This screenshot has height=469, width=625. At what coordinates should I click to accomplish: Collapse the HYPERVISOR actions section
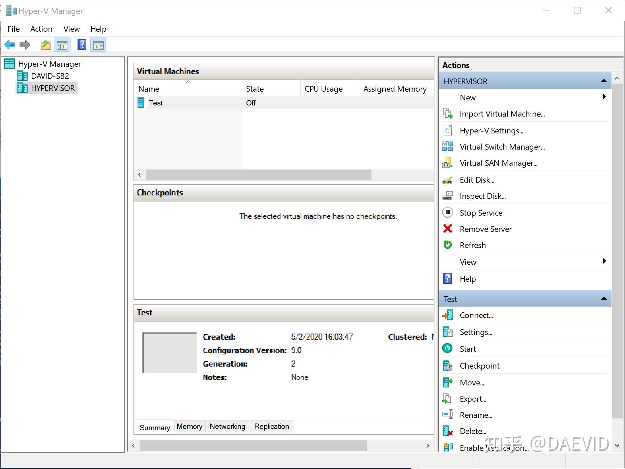coord(603,81)
